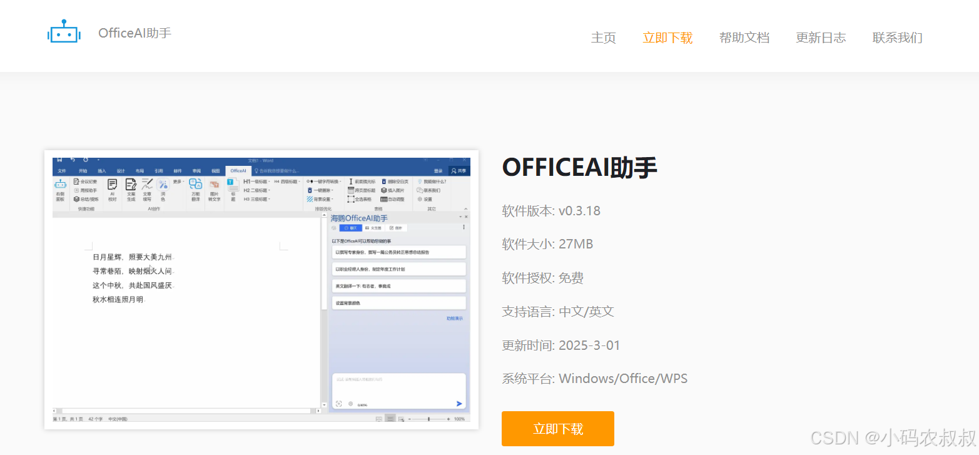Click the 全选表格 icon in the preview ribbon
The height and width of the screenshot is (455, 979).
(351, 199)
